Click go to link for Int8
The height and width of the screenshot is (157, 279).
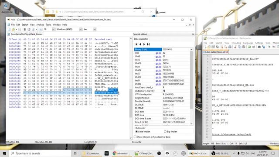pos(158,53)
